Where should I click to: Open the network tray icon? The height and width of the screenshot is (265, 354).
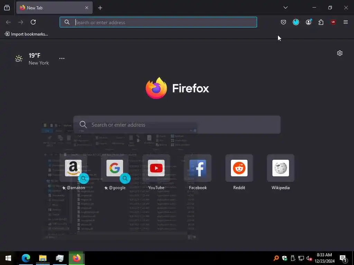pos(301,258)
